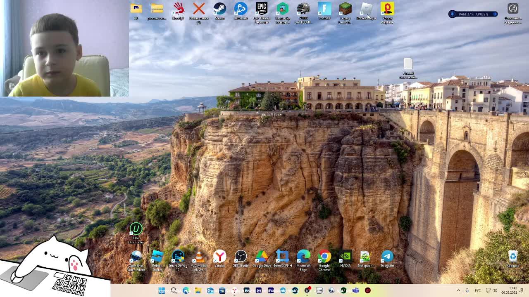The height and width of the screenshot is (297, 529).
Task: Select the Notepad++ shortcut
Action: coord(366,259)
